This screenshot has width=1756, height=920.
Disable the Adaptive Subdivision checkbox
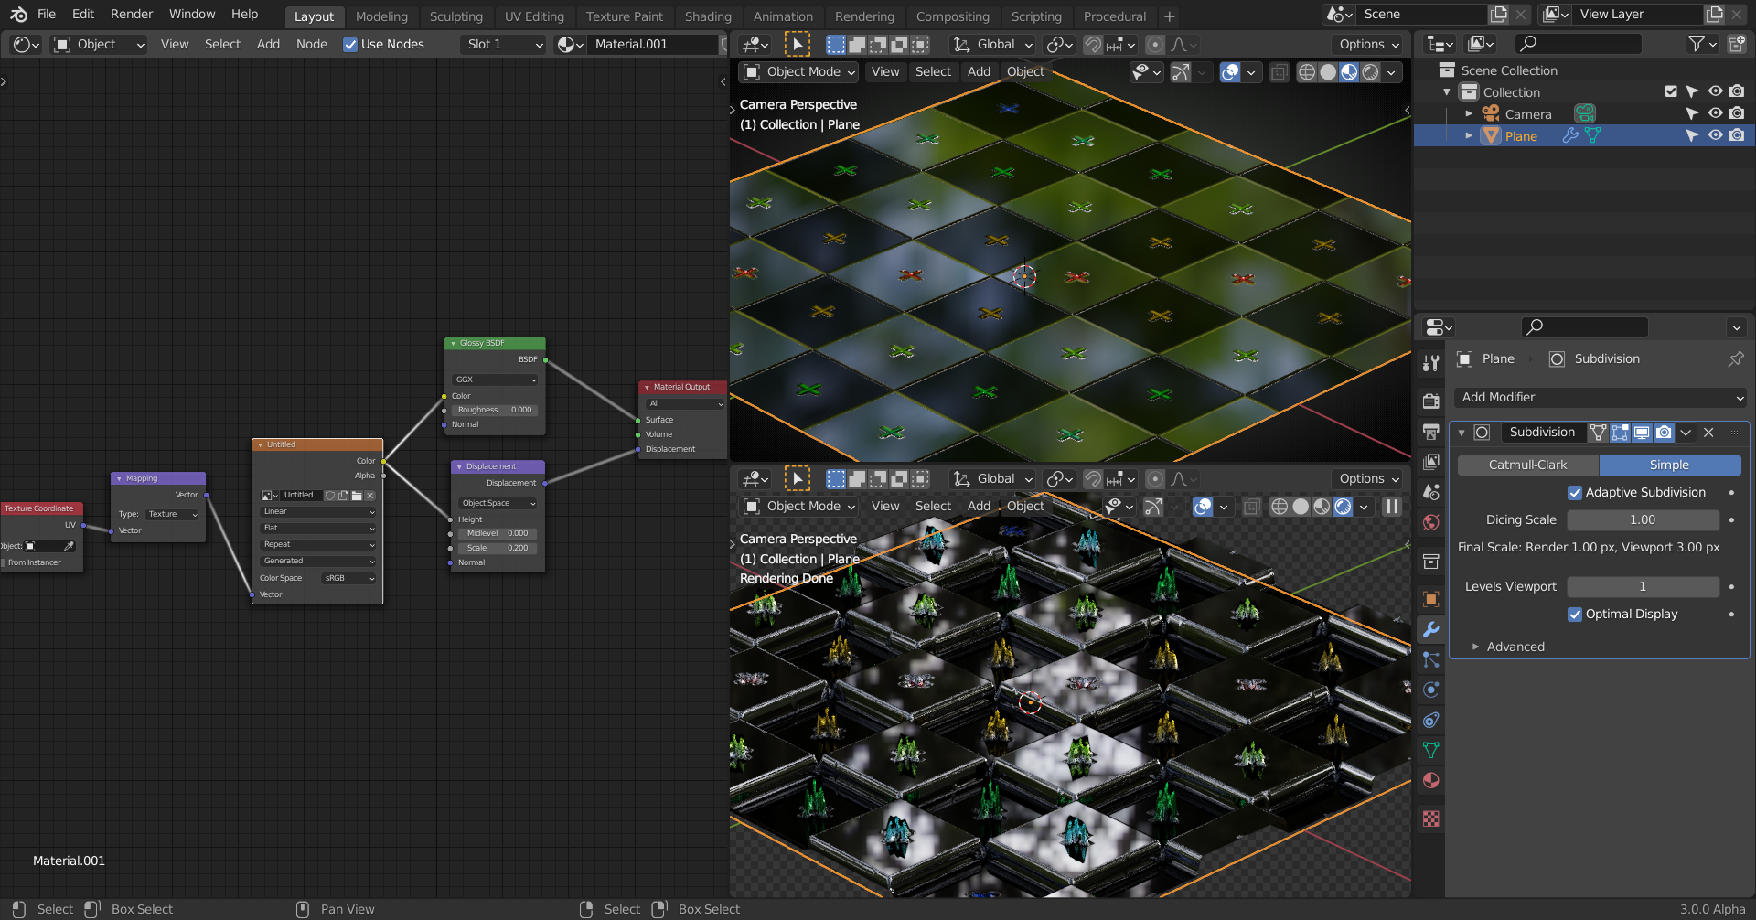1575,493
